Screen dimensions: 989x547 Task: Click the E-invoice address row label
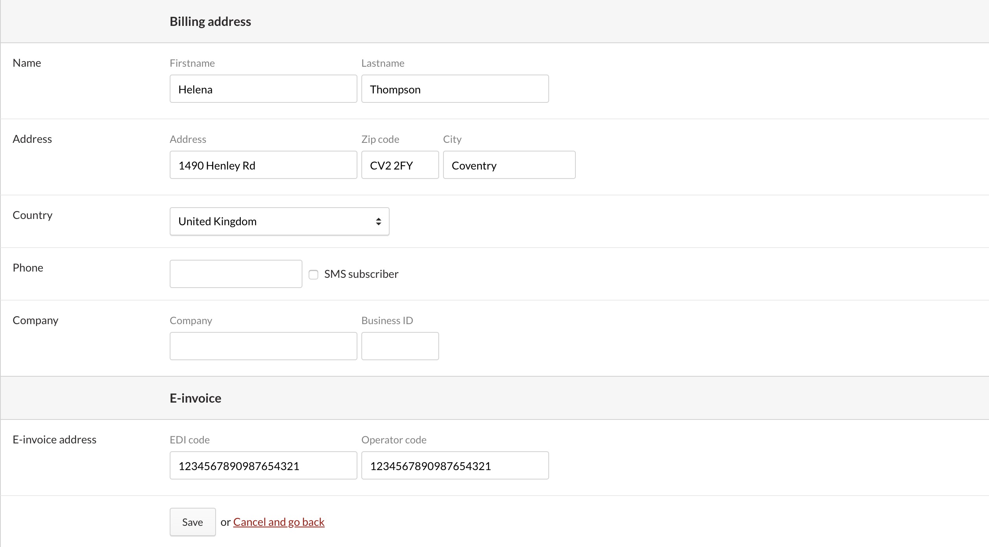tap(54, 439)
